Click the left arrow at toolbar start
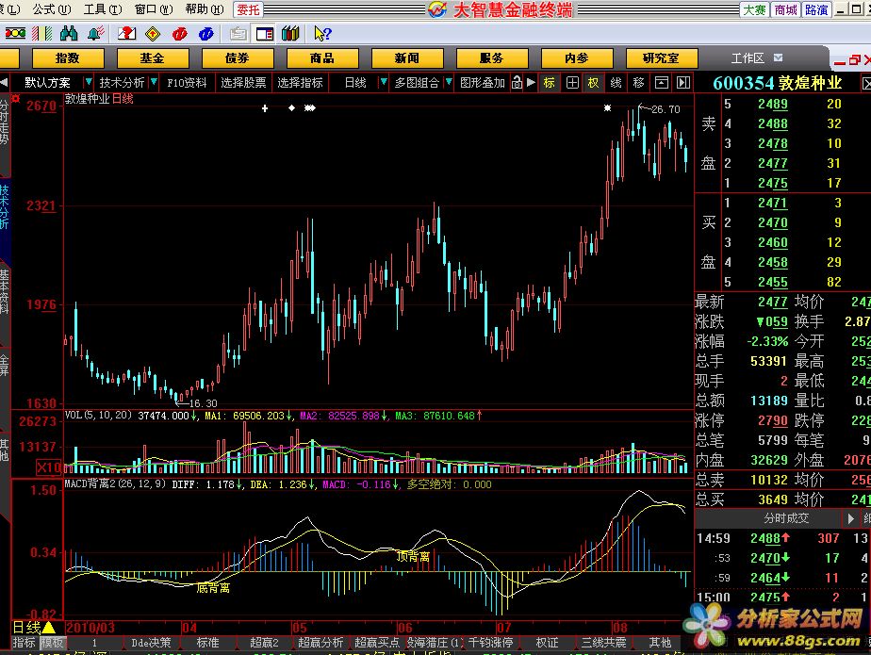 (4, 83)
